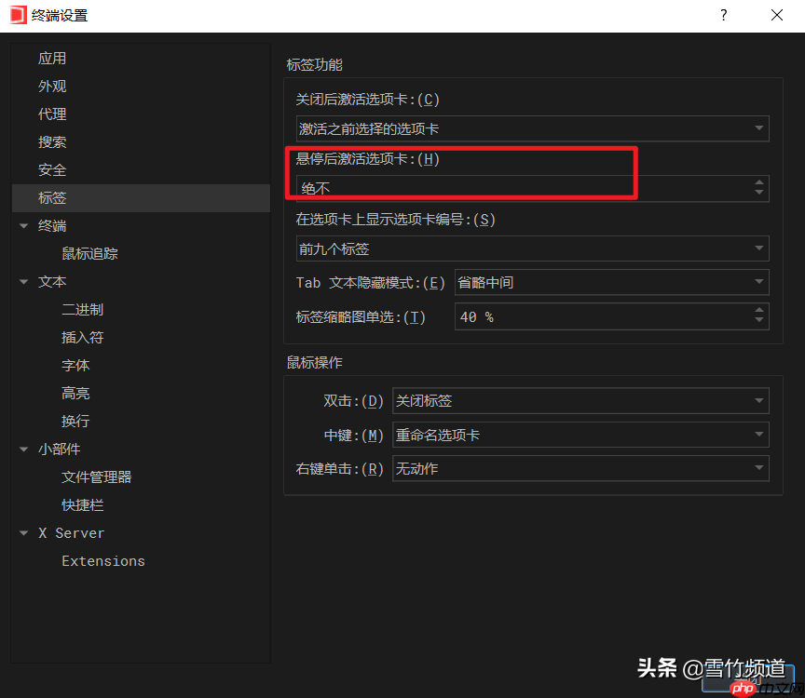The image size is (805, 698).
Task: Collapse the X Server tree node arrow
Action: 23,533
